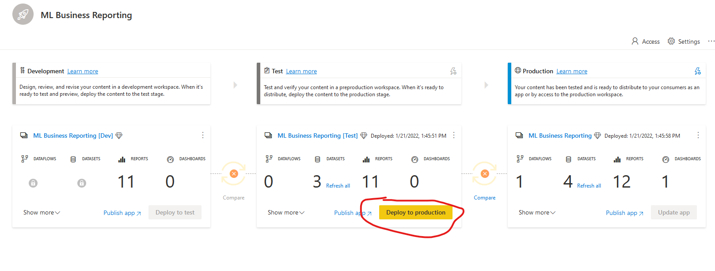The image size is (715, 271).
Task: Click compare icon between Development and Test
Action: [234, 174]
